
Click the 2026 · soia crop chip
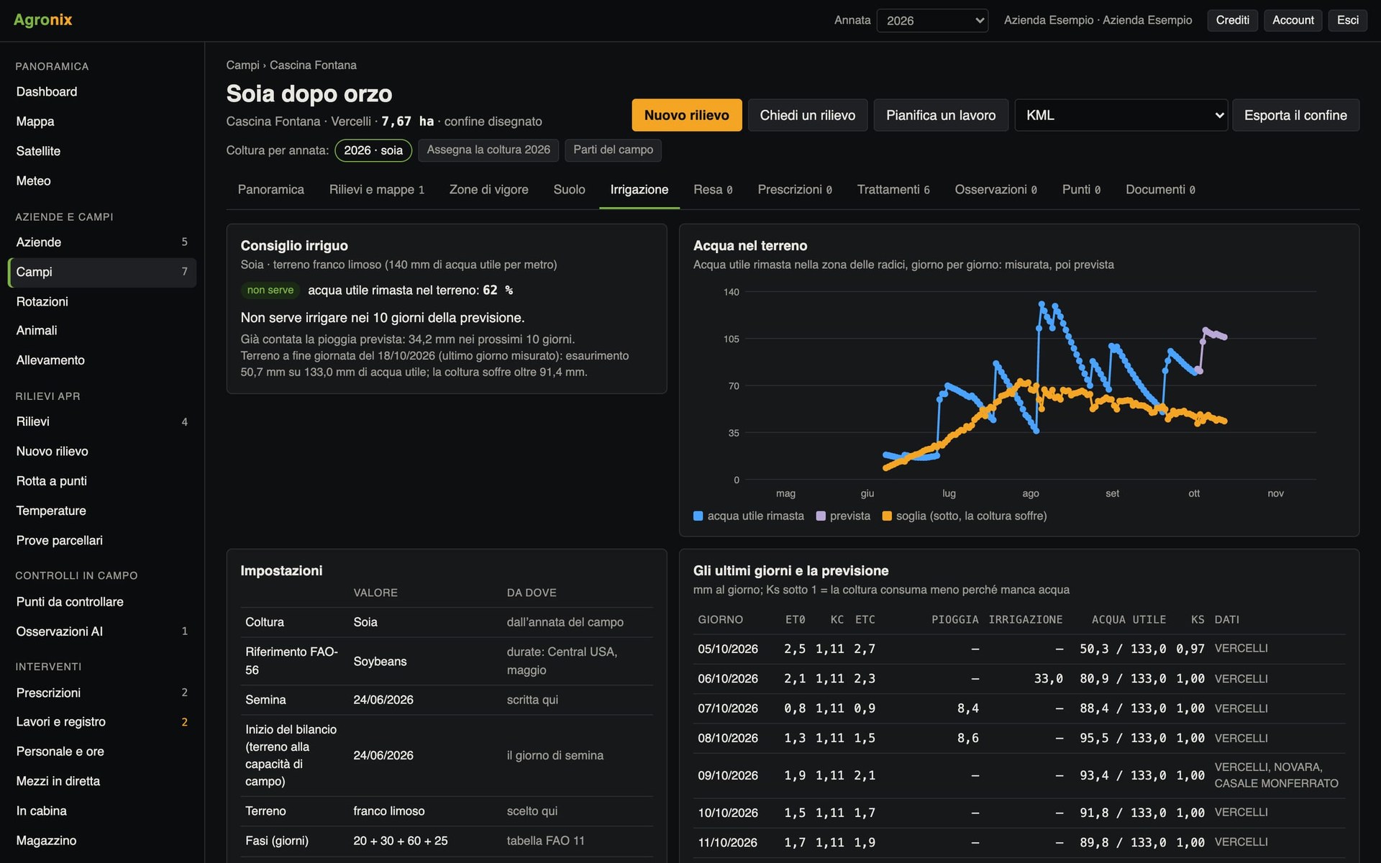[x=373, y=150]
